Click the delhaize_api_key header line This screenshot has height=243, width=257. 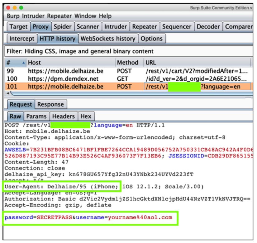[x=99, y=174]
